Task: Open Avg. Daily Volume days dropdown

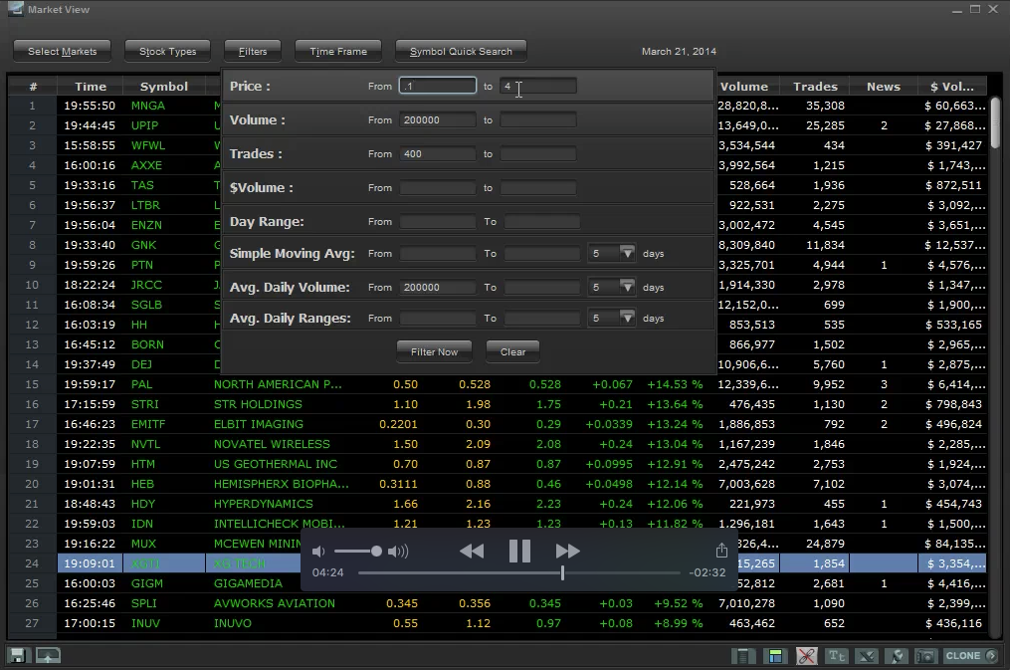Action: click(x=627, y=287)
